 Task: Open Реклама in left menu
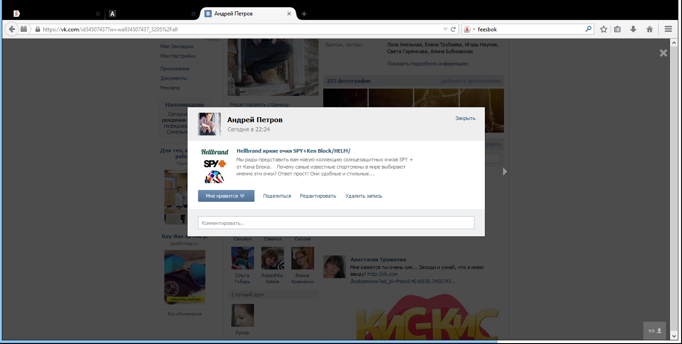170,88
